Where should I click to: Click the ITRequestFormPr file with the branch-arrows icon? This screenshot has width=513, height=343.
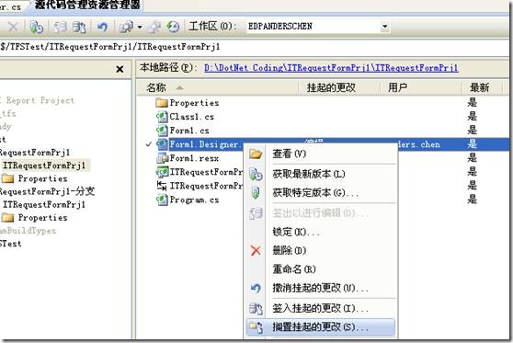[x=206, y=186]
